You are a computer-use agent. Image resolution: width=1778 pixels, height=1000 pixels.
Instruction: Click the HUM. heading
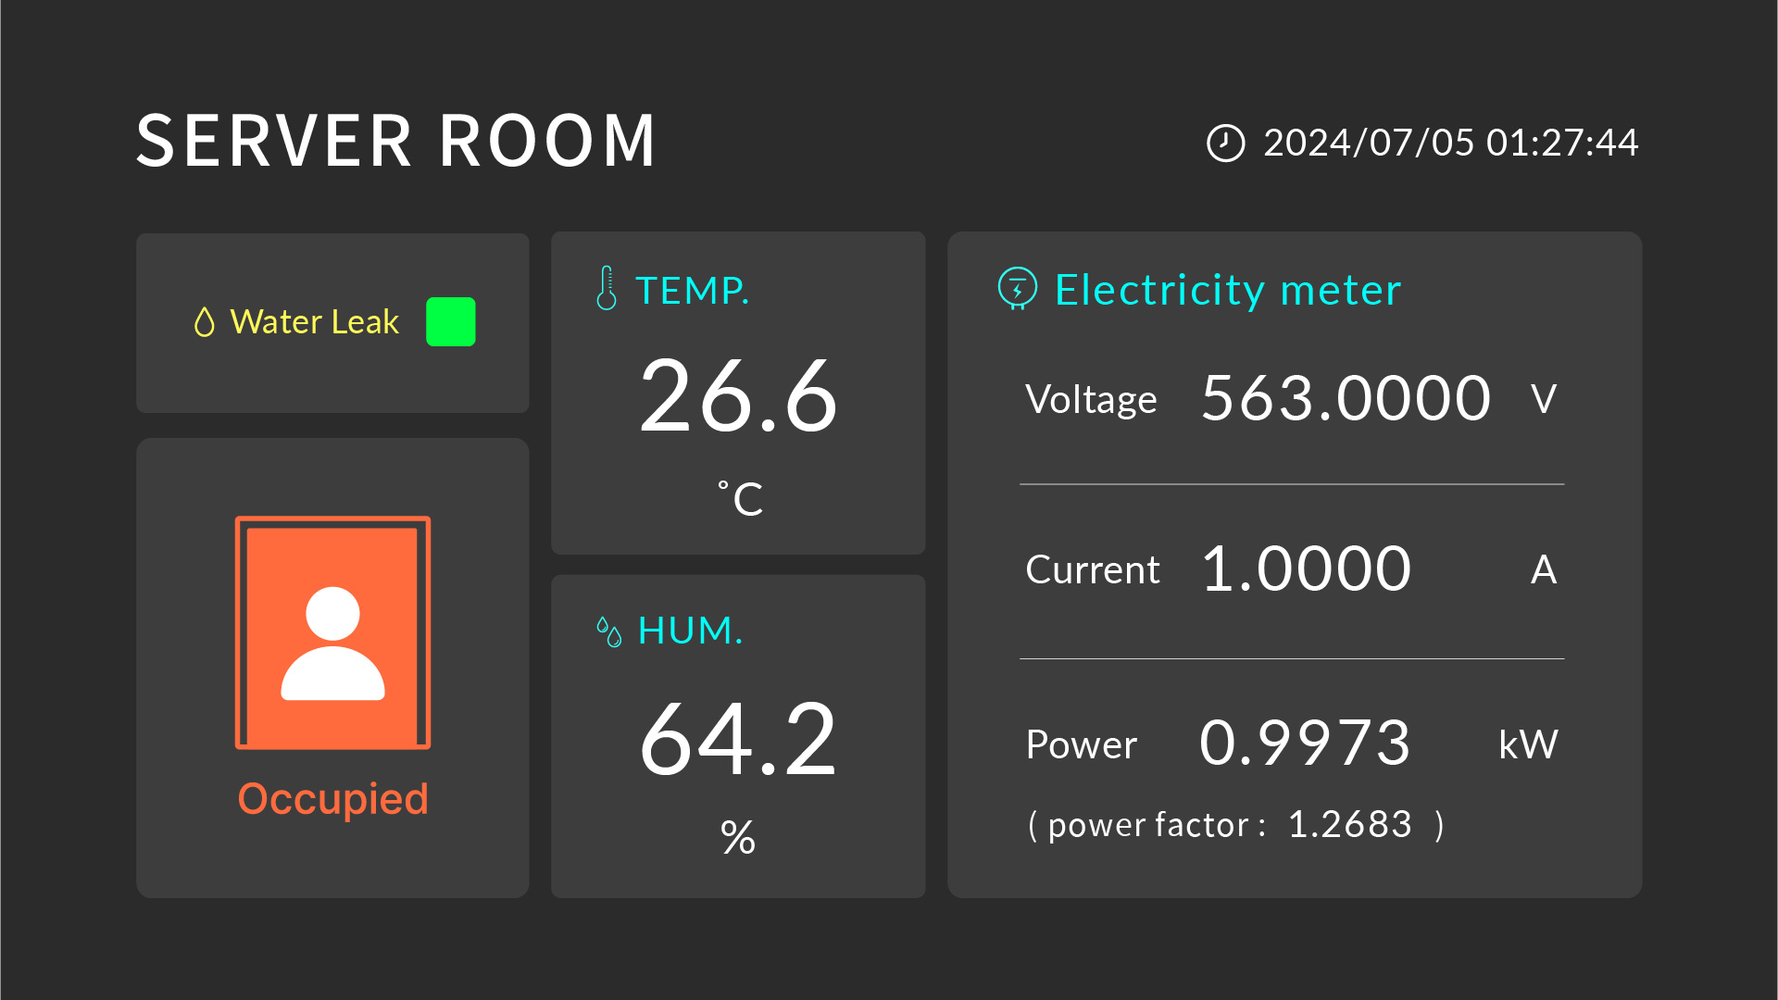690,631
